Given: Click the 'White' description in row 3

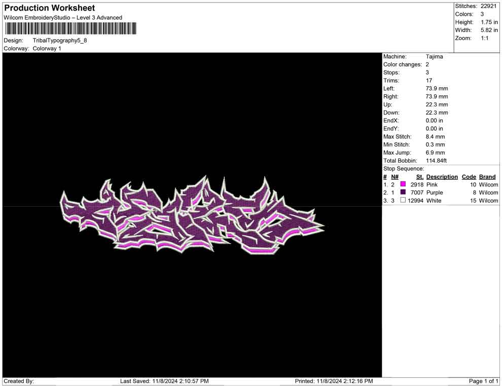Looking at the screenshot, I should (434, 201).
